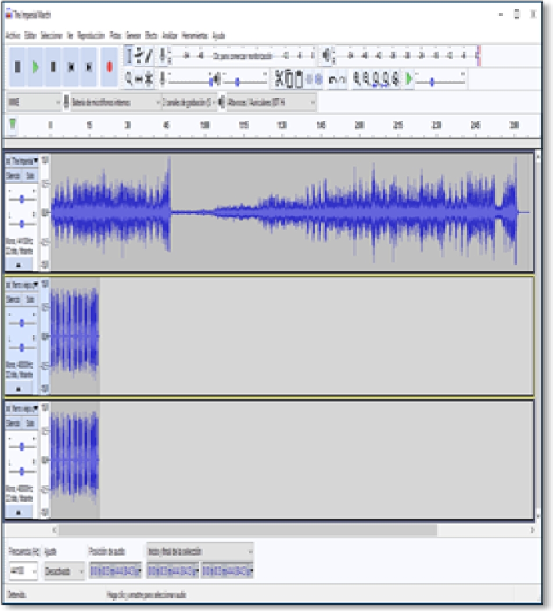Screen dimensions: 553x611
Task: Open the first track's name dropdown menu
Action: 22,160
